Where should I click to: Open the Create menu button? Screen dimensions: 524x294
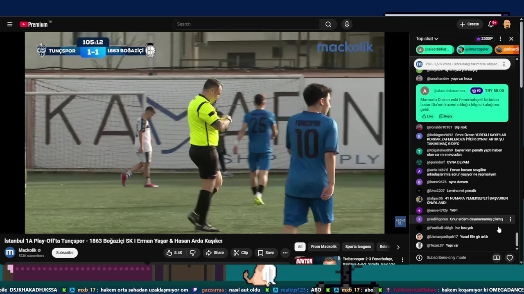pos(469,24)
